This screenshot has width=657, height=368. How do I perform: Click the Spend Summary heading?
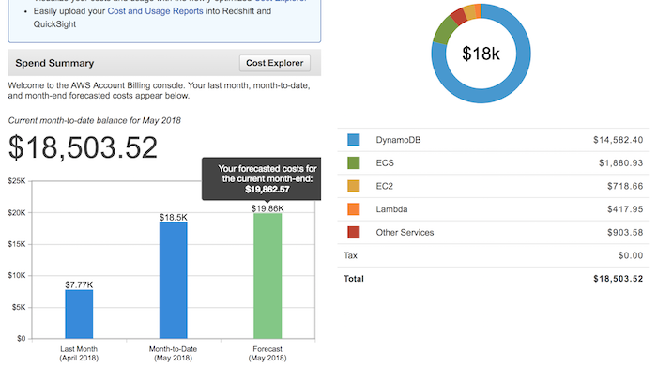click(x=54, y=63)
